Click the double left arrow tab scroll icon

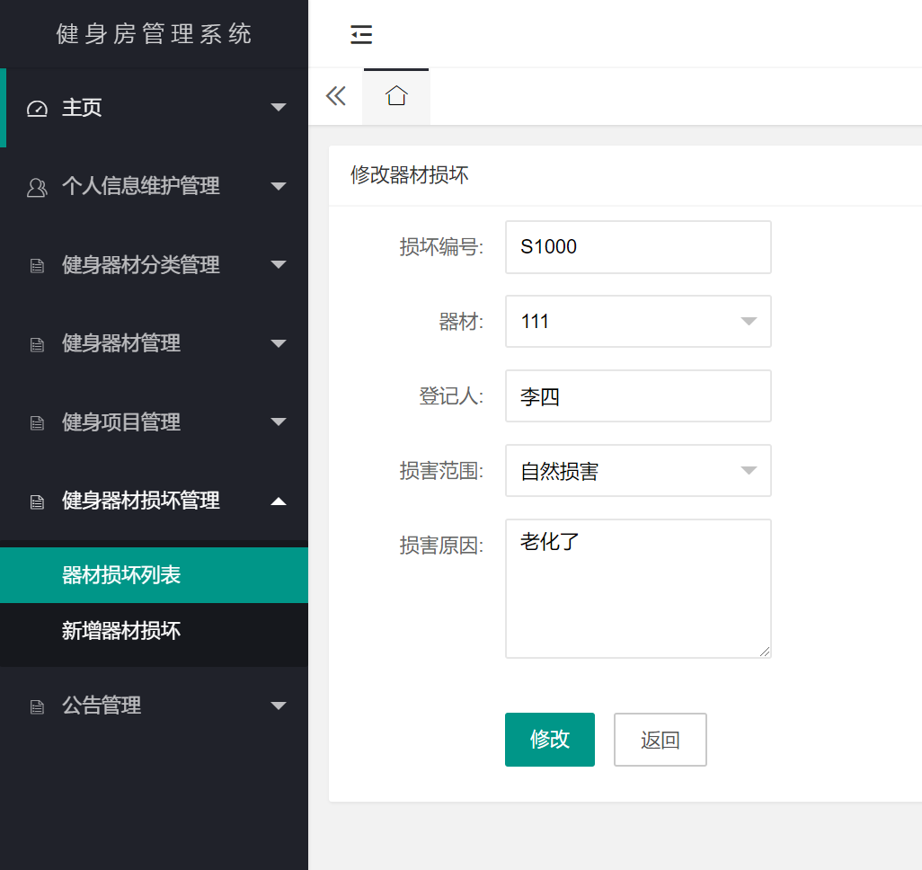pyautogui.click(x=336, y=96)
